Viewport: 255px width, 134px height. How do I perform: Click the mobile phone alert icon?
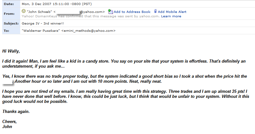(155, 11)
